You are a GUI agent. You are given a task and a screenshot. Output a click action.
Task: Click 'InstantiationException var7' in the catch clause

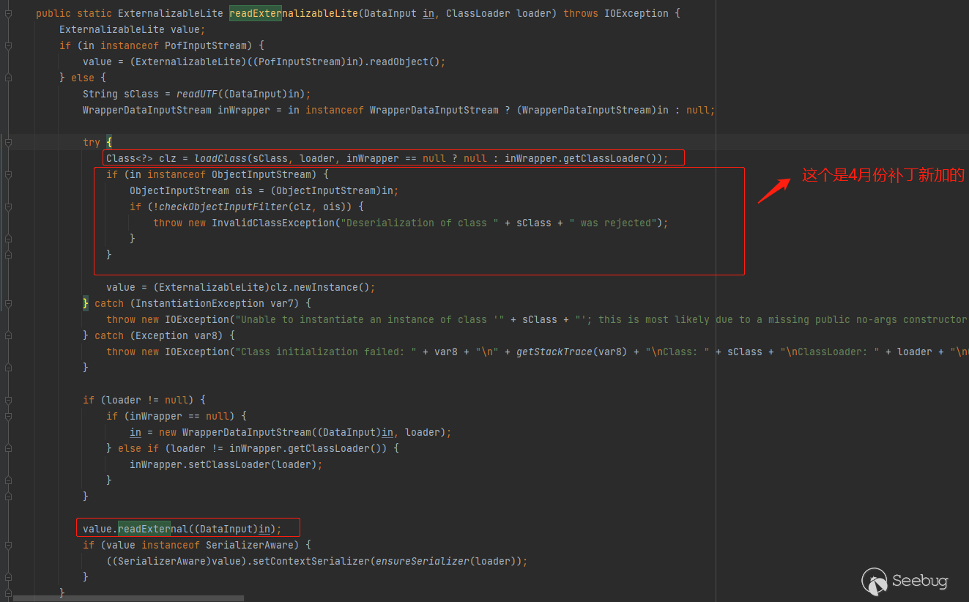point(215,303)
